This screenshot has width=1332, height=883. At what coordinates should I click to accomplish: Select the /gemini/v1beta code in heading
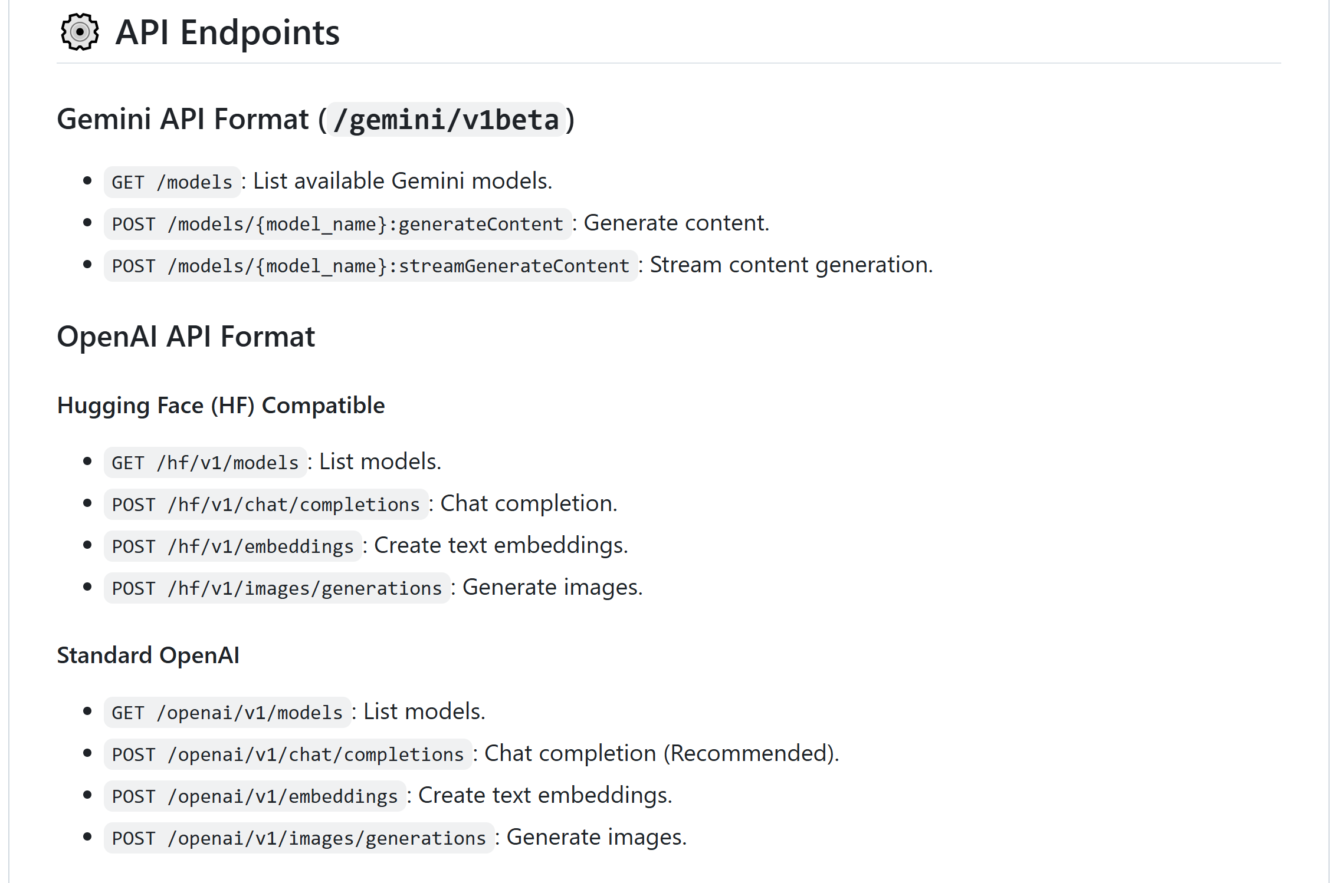(447, 120)
